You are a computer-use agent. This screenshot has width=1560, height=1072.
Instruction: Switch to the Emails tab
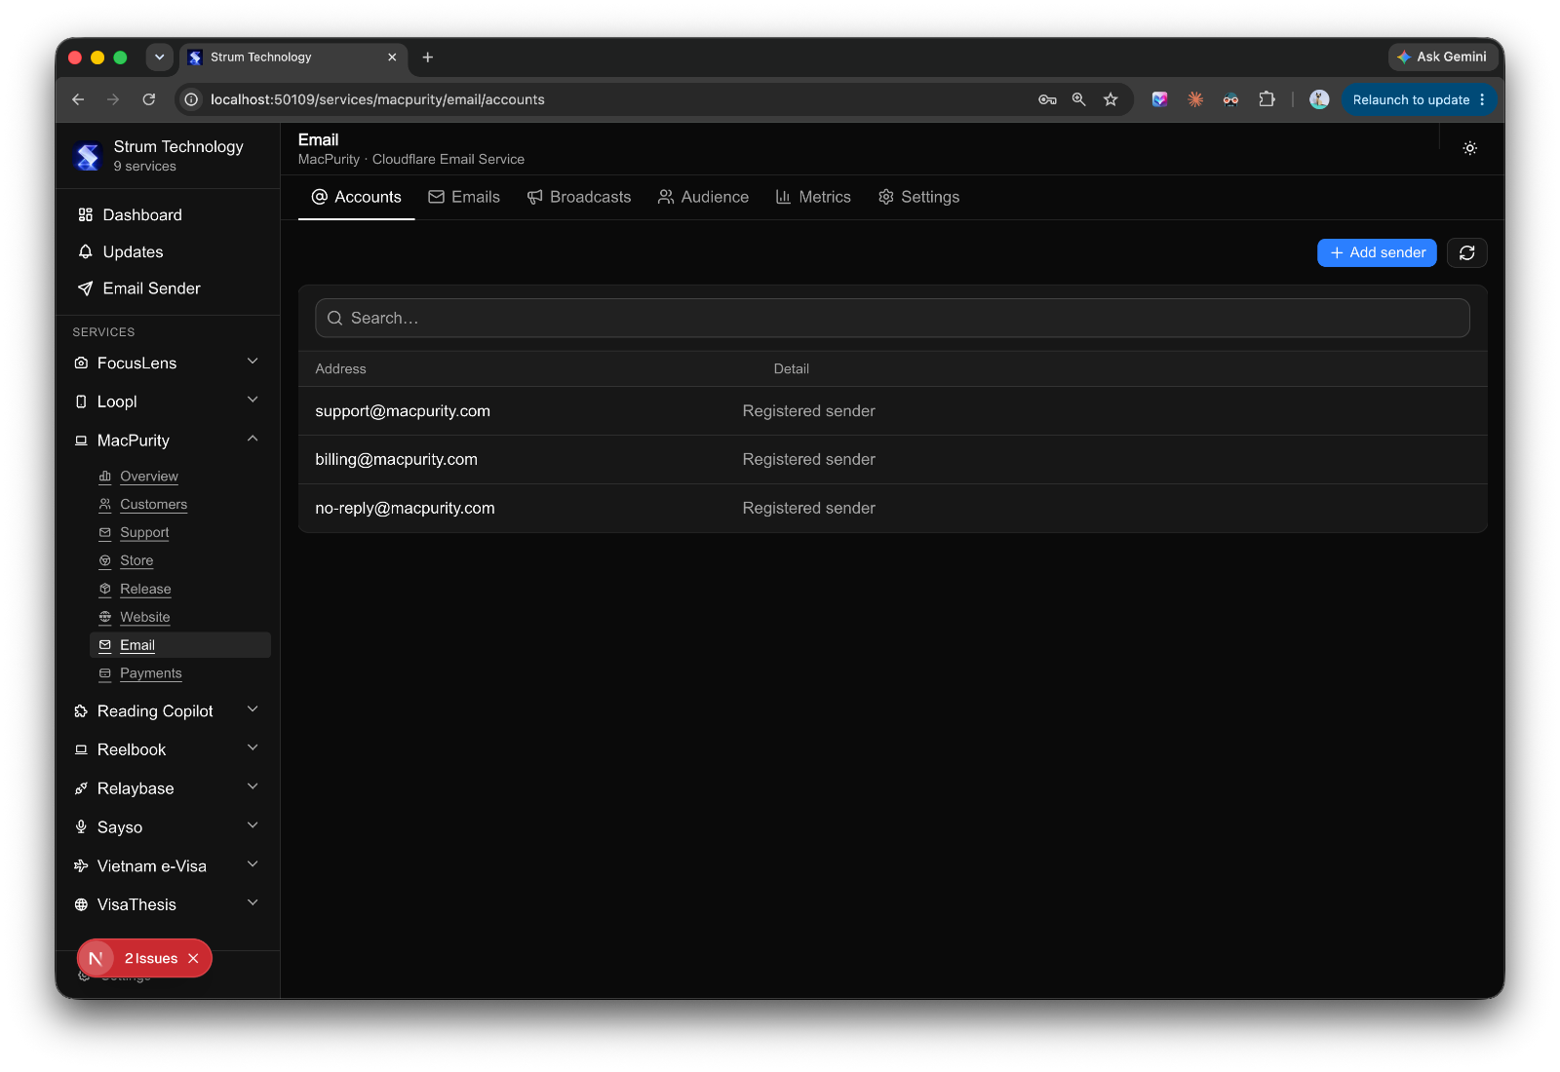pyautogui.click(x=464, y=197)
